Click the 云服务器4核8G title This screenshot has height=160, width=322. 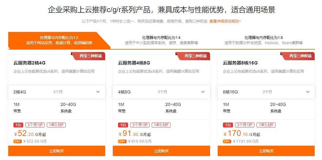pos(134,63)
